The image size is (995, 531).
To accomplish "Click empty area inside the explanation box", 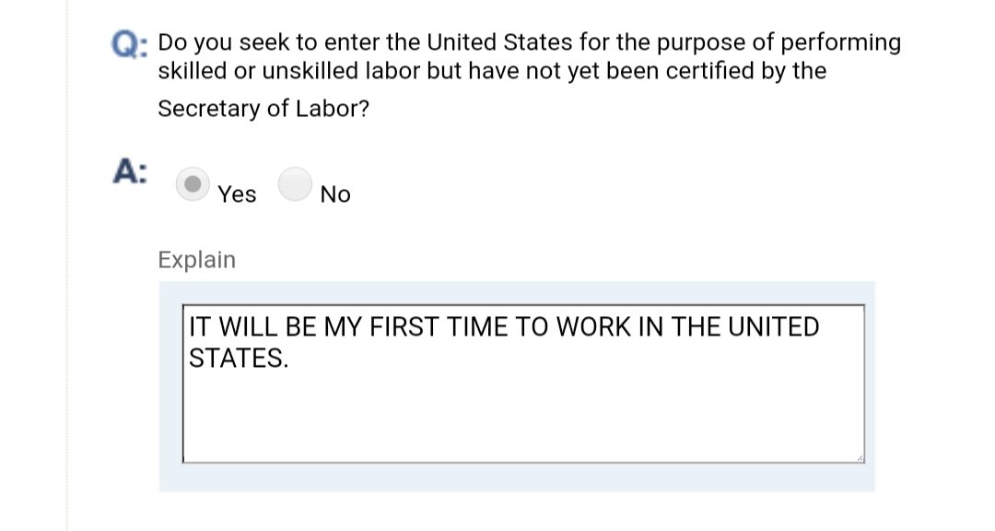I will 523,416.
